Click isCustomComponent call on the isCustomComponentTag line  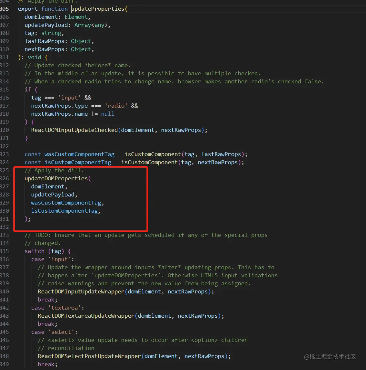click(x=149, y=162)
